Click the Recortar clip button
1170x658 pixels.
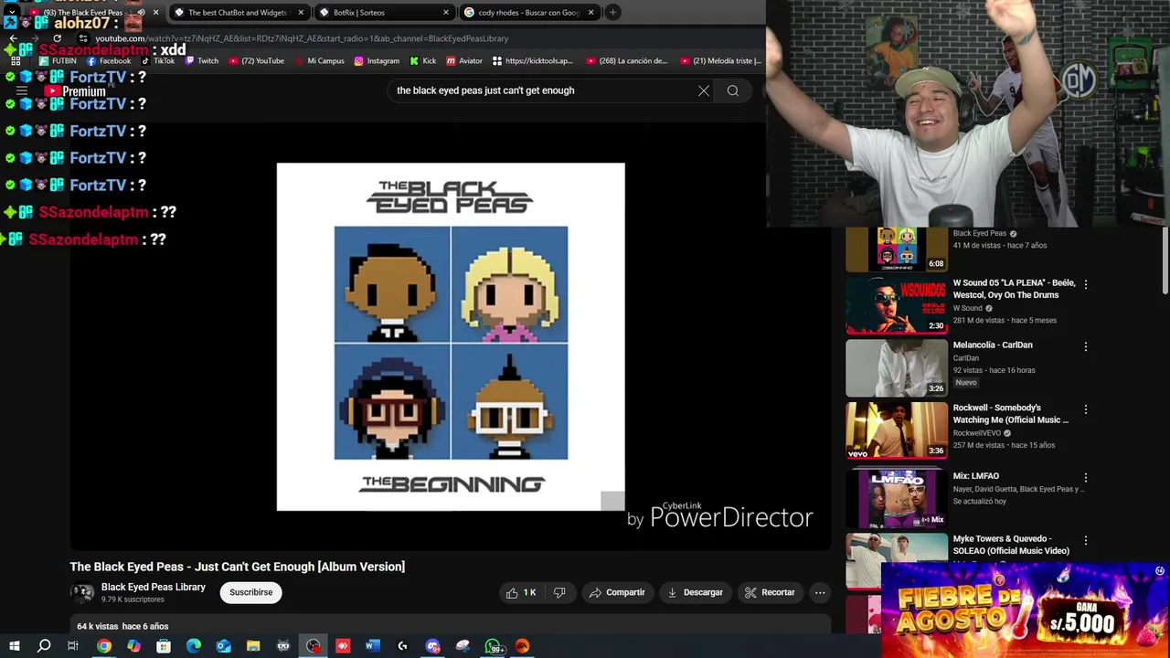click(x=771, y=592)
